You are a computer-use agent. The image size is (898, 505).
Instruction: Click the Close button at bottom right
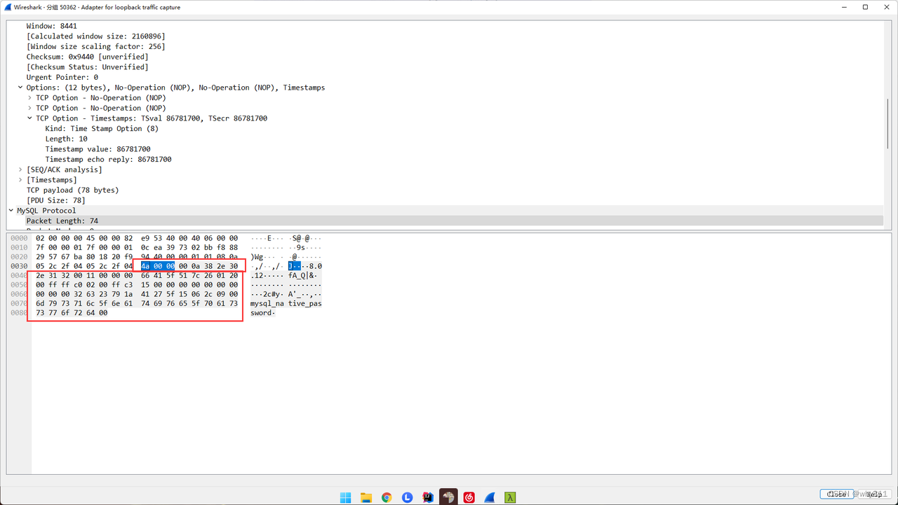click(x=836, y=494)
